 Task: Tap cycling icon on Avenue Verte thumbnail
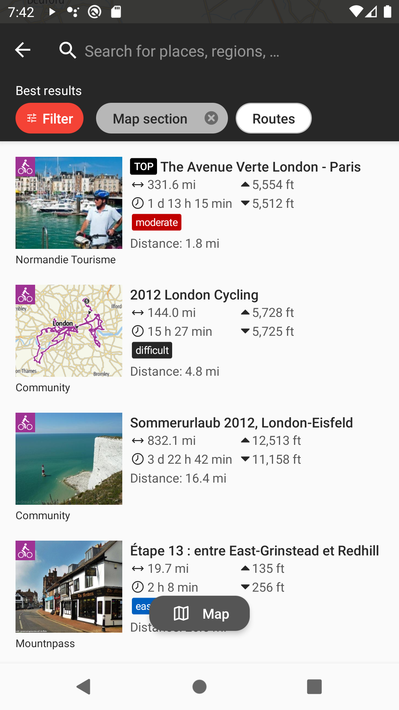click(x=25, y=167)
